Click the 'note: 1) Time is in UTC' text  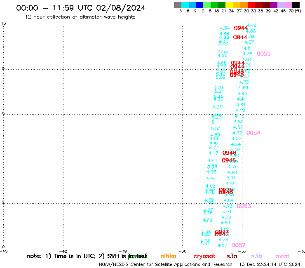click(x=61, y=256)
